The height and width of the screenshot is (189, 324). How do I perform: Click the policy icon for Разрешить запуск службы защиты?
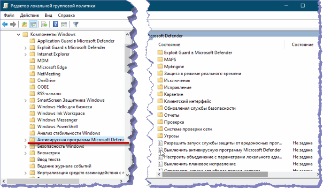(x=160, y=143)
